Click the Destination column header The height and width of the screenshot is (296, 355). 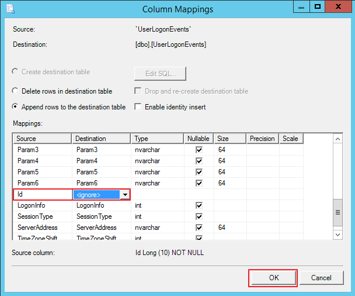(101, 139)
